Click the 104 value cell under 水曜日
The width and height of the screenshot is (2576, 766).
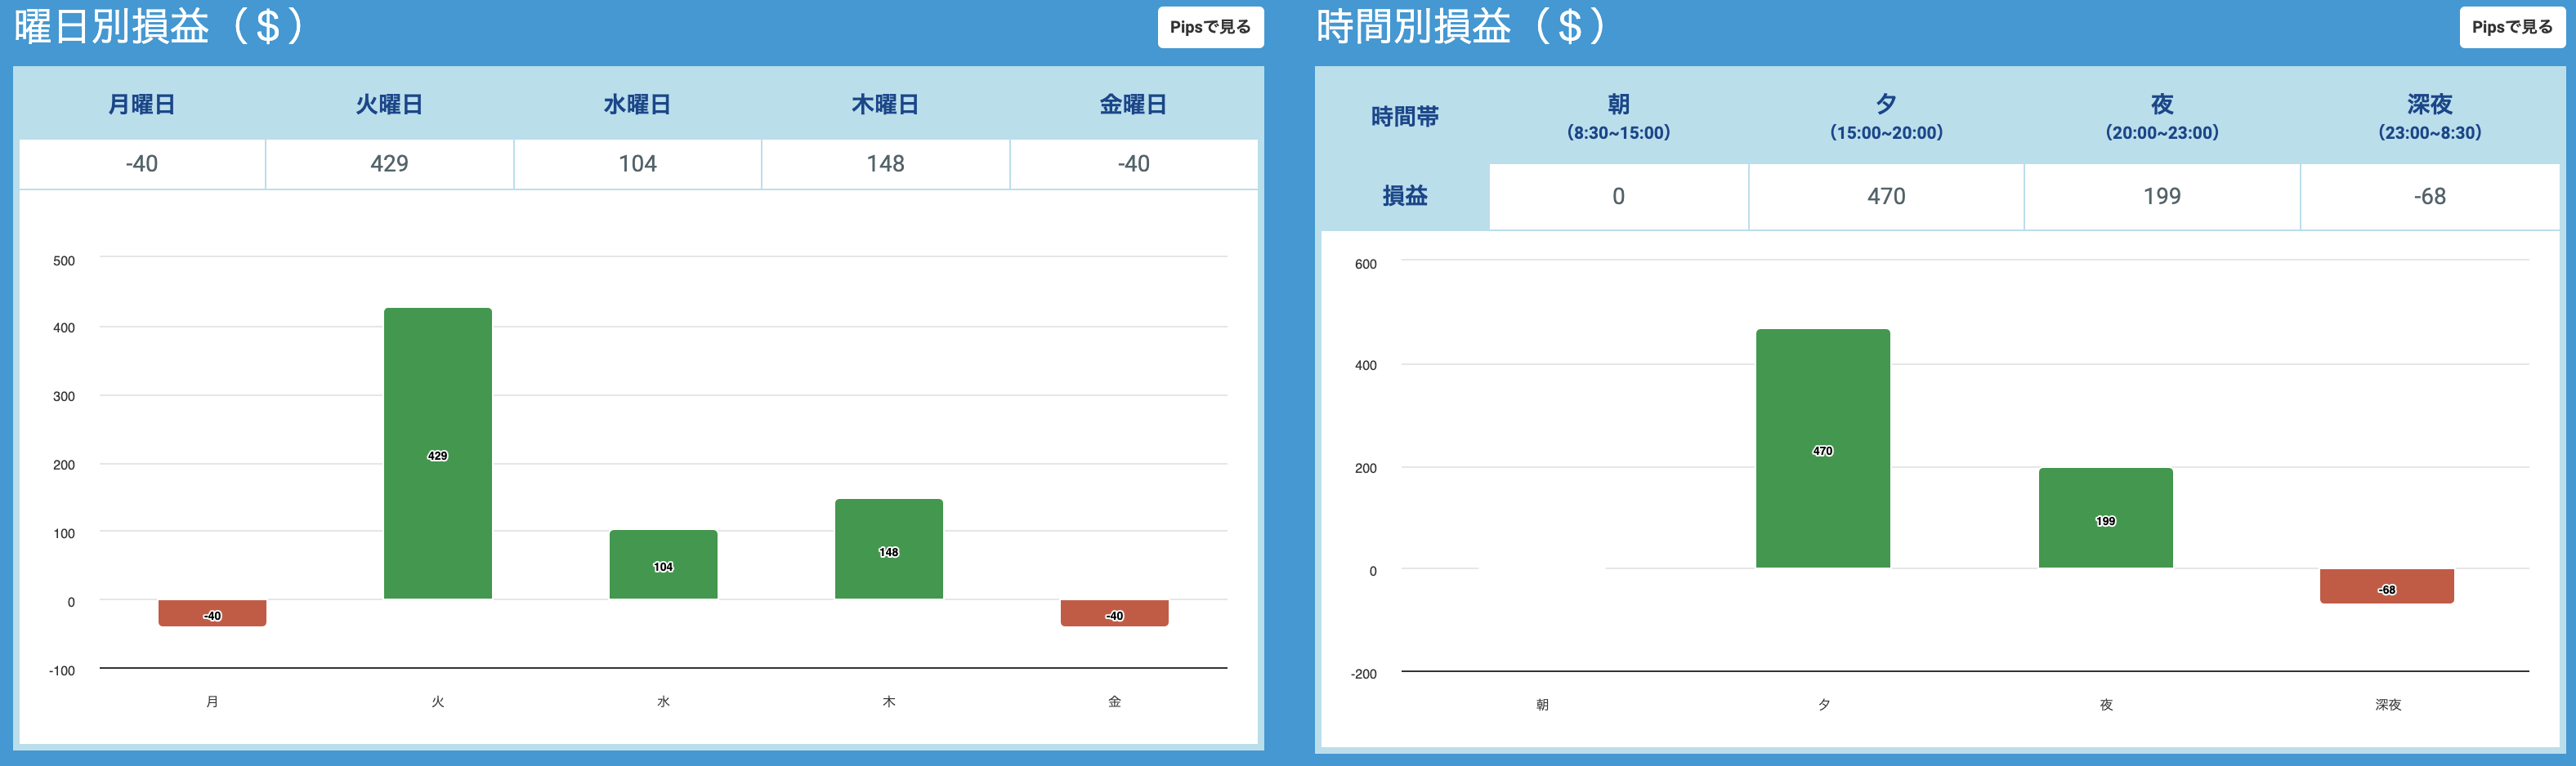point(638,164)
